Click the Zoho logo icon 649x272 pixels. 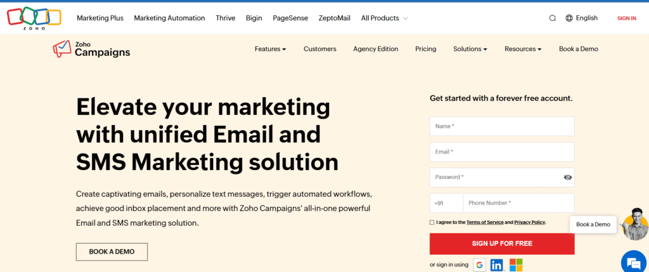[34, 18]
